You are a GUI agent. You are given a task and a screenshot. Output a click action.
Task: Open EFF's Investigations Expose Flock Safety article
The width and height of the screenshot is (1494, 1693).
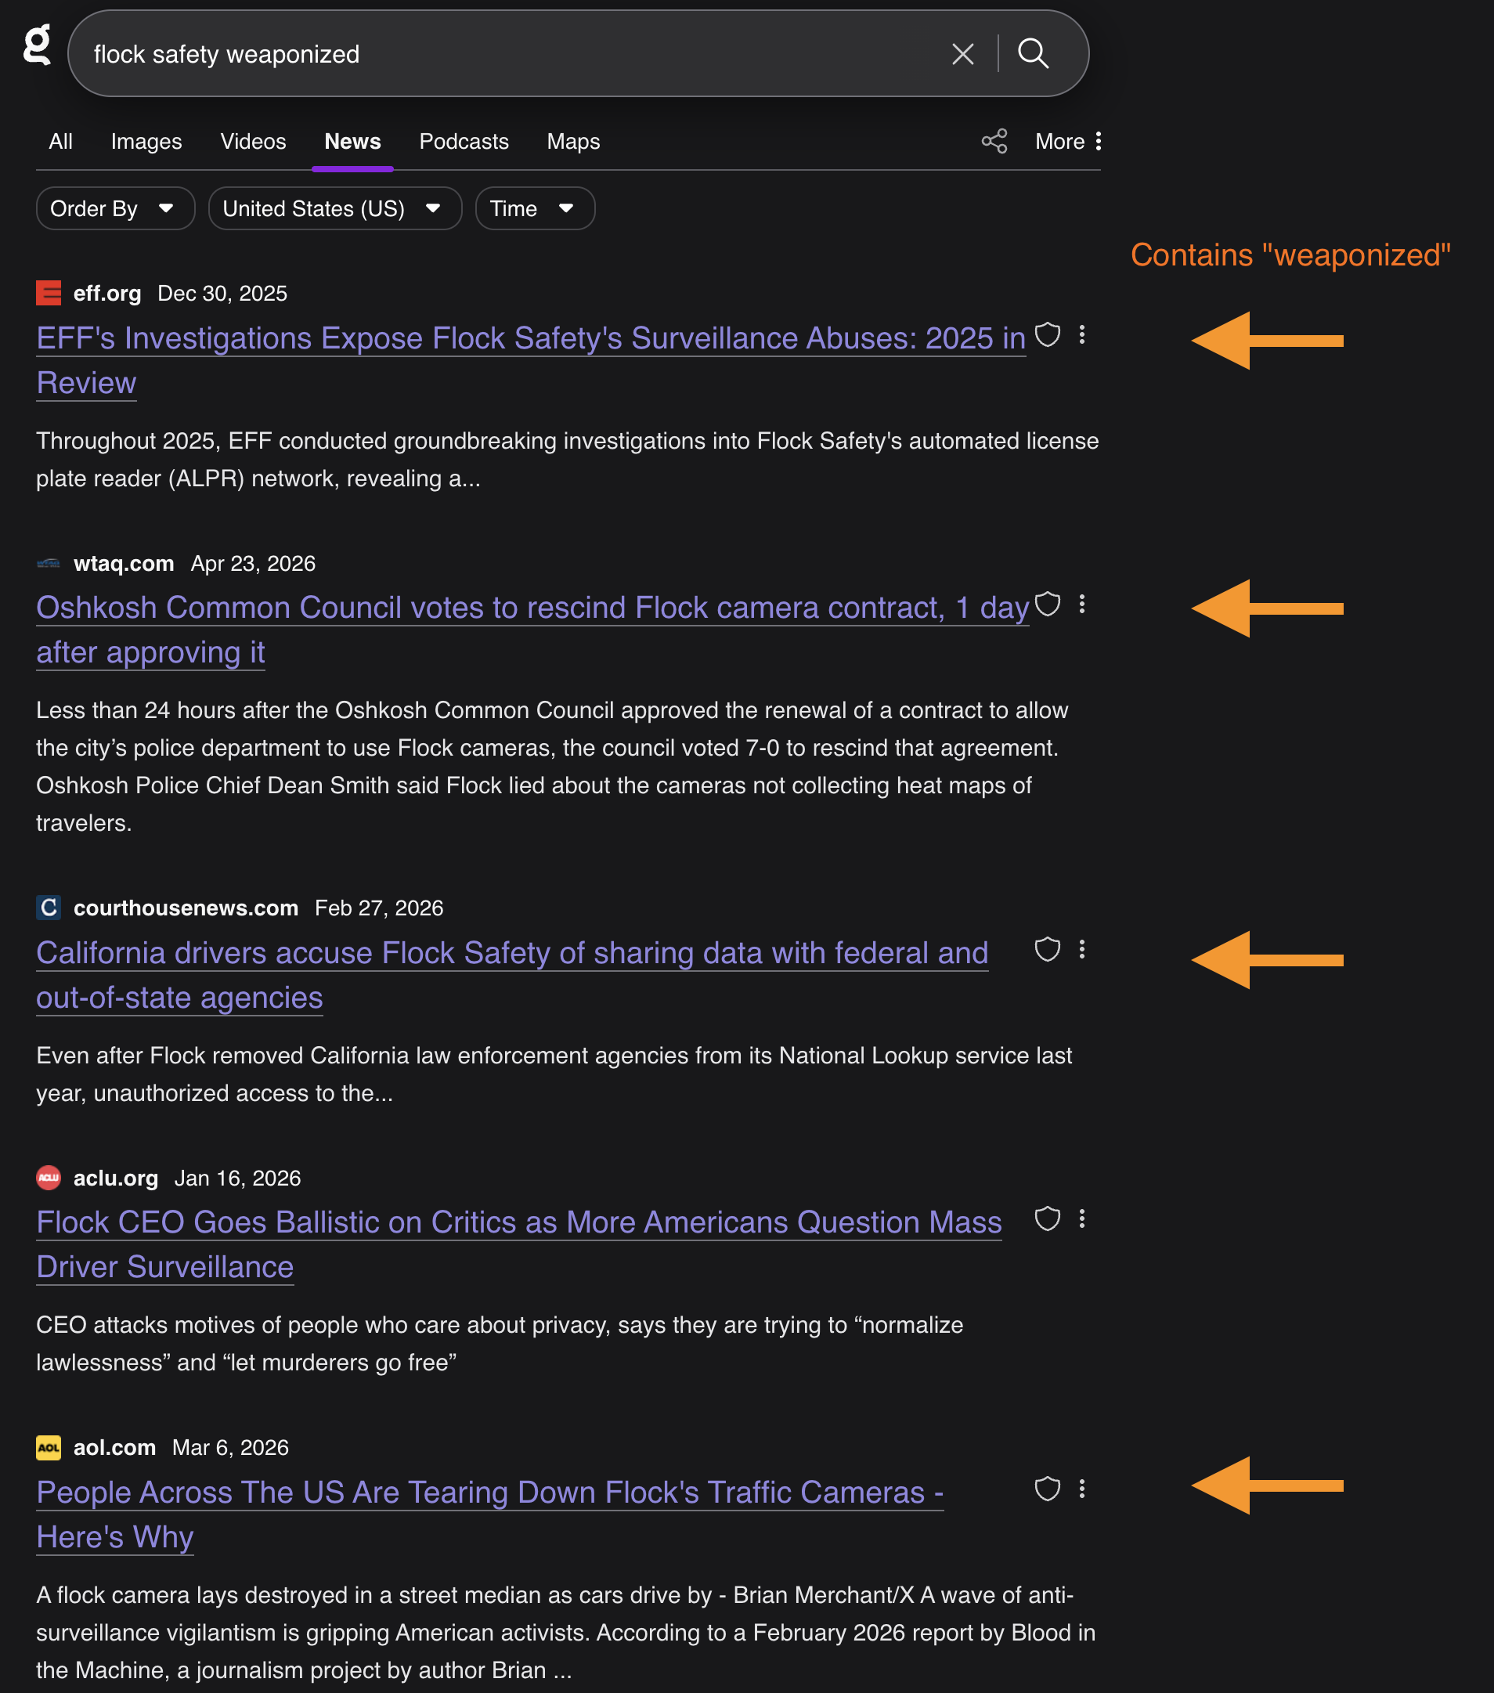coord(531,360)
